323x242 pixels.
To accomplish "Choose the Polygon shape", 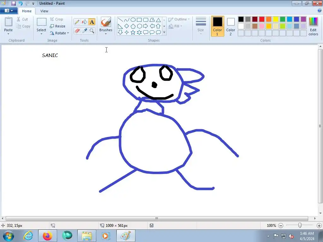I will [x=152, y=20].
